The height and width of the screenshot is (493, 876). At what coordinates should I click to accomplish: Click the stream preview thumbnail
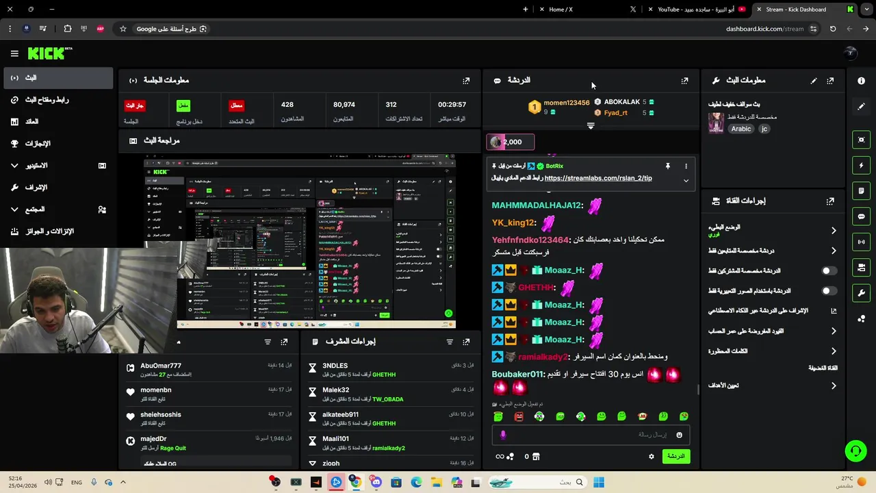300,241
